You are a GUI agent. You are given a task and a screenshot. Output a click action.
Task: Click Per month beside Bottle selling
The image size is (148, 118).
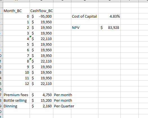(63, 100)
